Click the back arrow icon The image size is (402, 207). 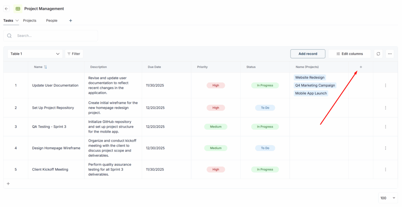pyautogui.click(x=6, y=9)
